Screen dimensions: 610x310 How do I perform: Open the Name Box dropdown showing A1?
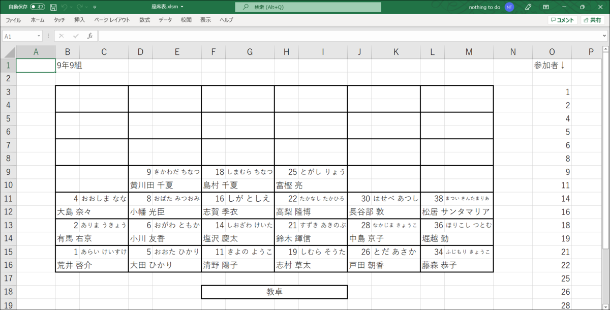point(39,36)
